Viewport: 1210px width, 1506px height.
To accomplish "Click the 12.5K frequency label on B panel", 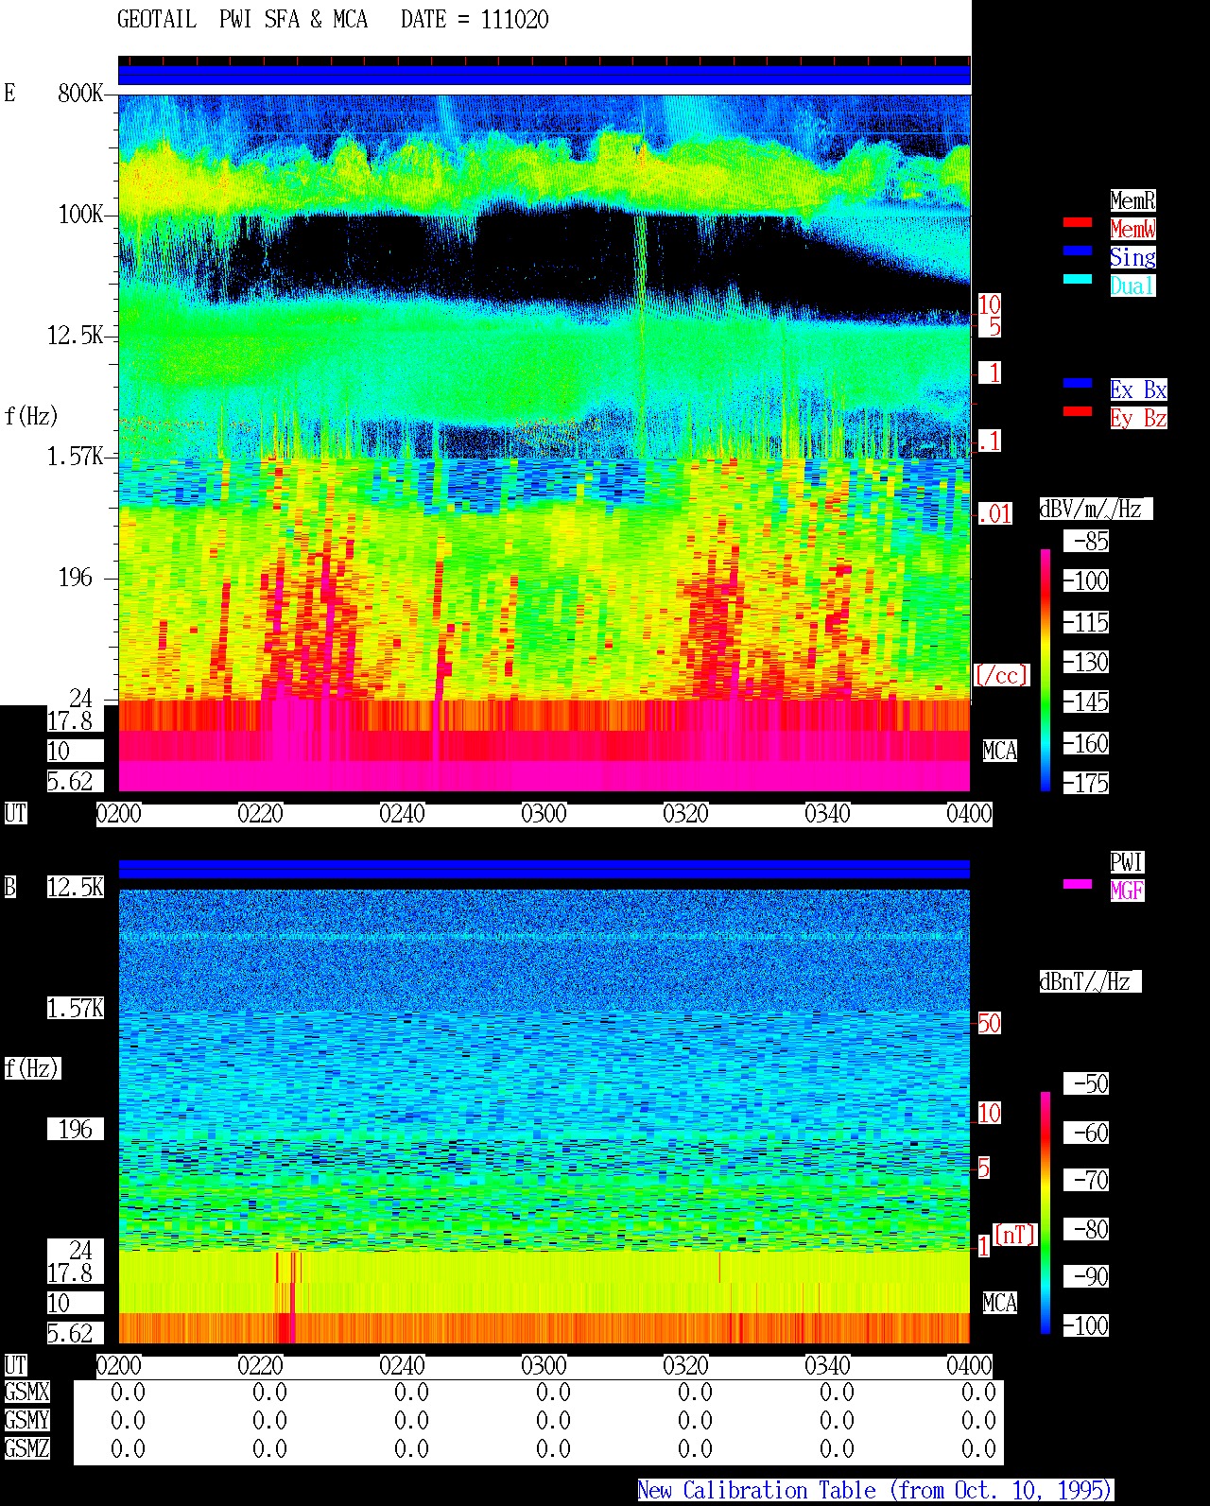I will (x=76, y=888).
